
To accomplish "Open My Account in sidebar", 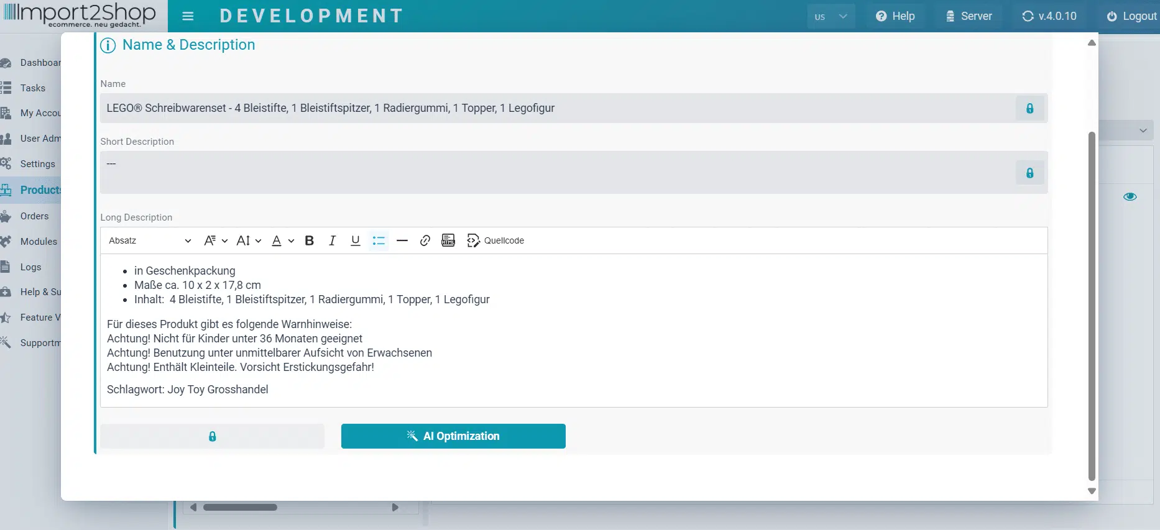I will [x=30, y=113].
